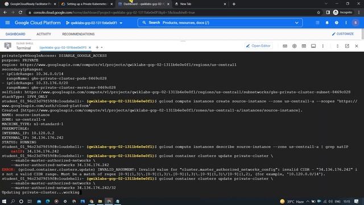The width and height of the screenshot is (364, 205).
Task: Switch to the GoogleCloudReady Facilitator browser tab
Action: point(30,4)
